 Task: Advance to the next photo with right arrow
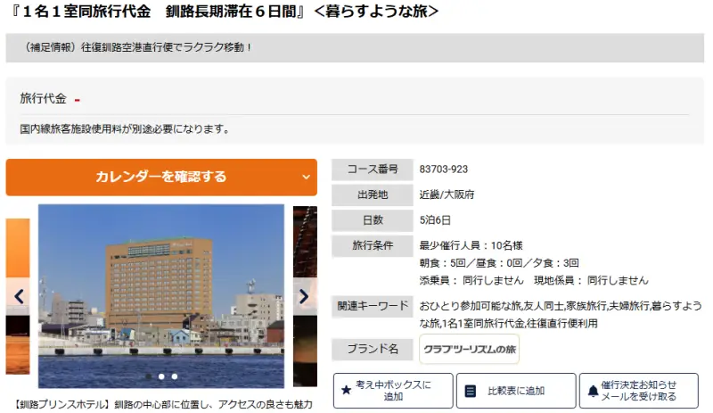[304, 296]
